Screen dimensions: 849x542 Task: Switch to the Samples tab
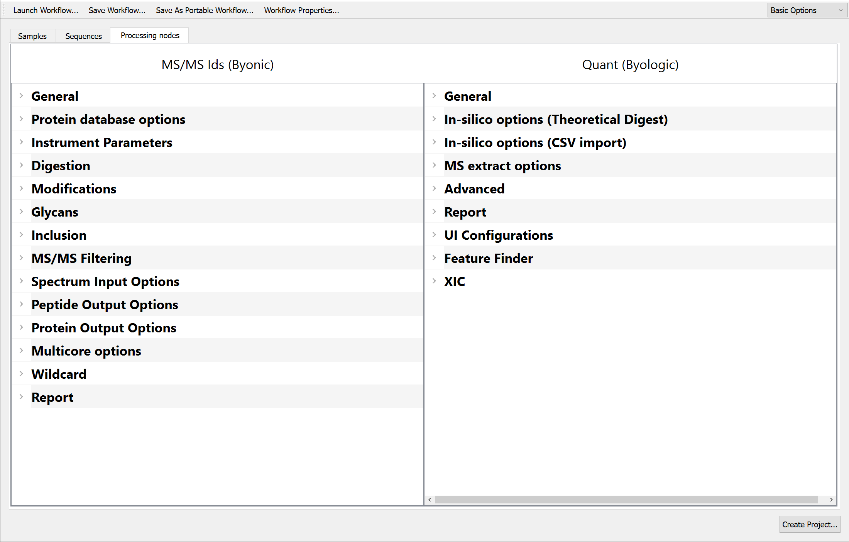tap(32, 36)
